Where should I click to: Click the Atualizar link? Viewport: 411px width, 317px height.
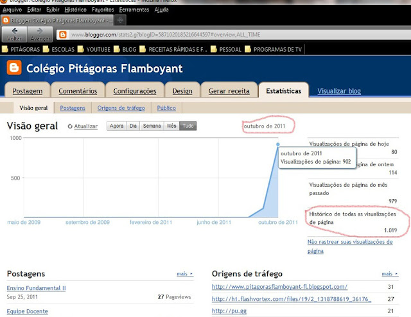[x=85, y=126]
